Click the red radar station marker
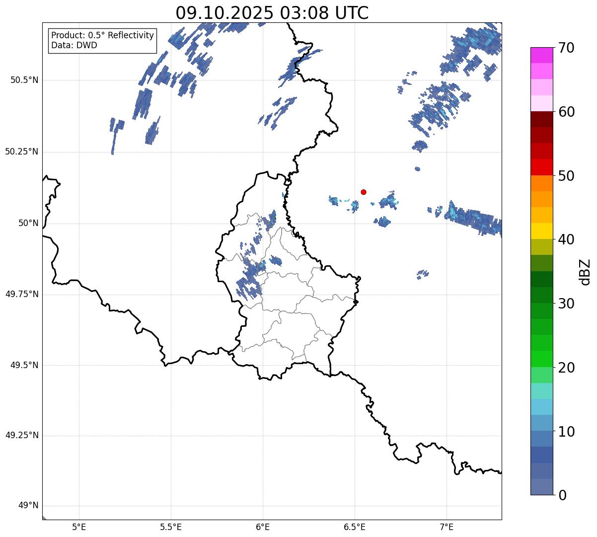 click(x=364, y=192)
